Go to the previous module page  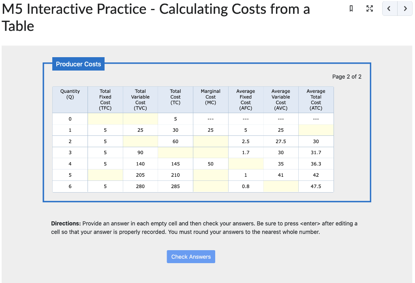[x=389, y=9]
